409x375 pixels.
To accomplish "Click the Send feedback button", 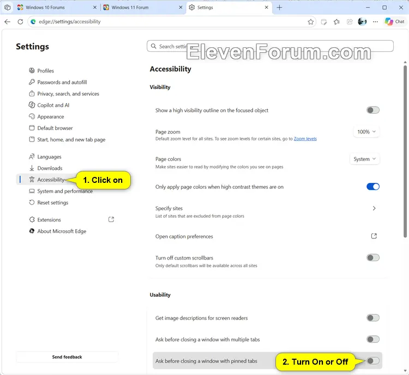I will pos(67,357).
